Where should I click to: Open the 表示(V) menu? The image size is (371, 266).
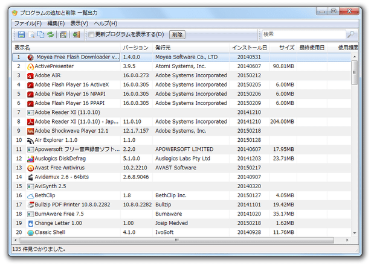pyautogui.click(x=79, y=24)
